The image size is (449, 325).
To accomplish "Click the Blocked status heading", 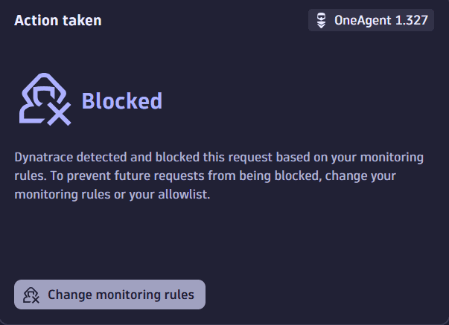I will pos(121,100).
